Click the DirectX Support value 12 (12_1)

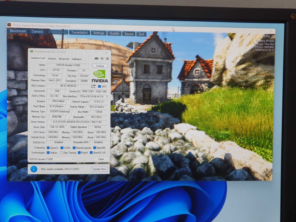click(x=99, y=101)
